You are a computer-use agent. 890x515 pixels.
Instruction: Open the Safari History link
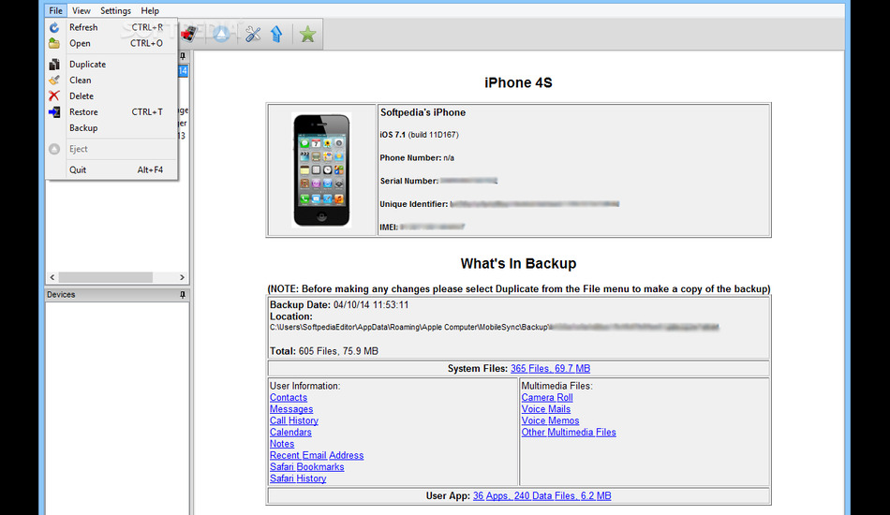(x=298, y=478)
